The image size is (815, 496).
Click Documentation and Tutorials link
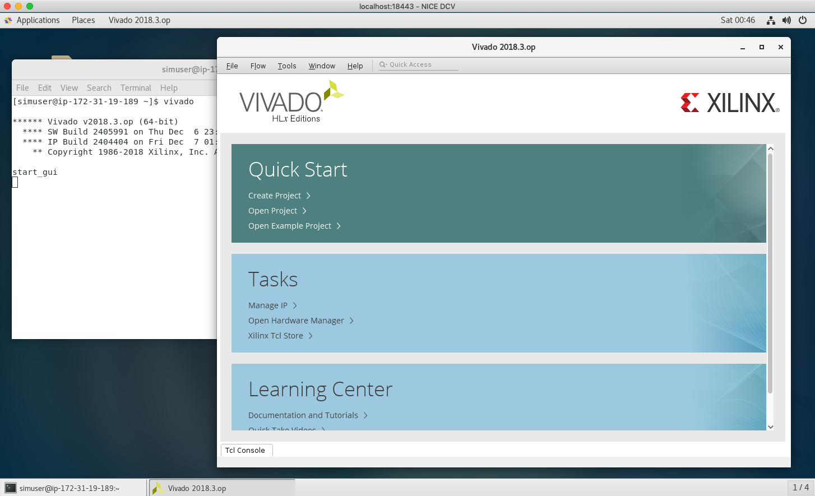(303, 415)
